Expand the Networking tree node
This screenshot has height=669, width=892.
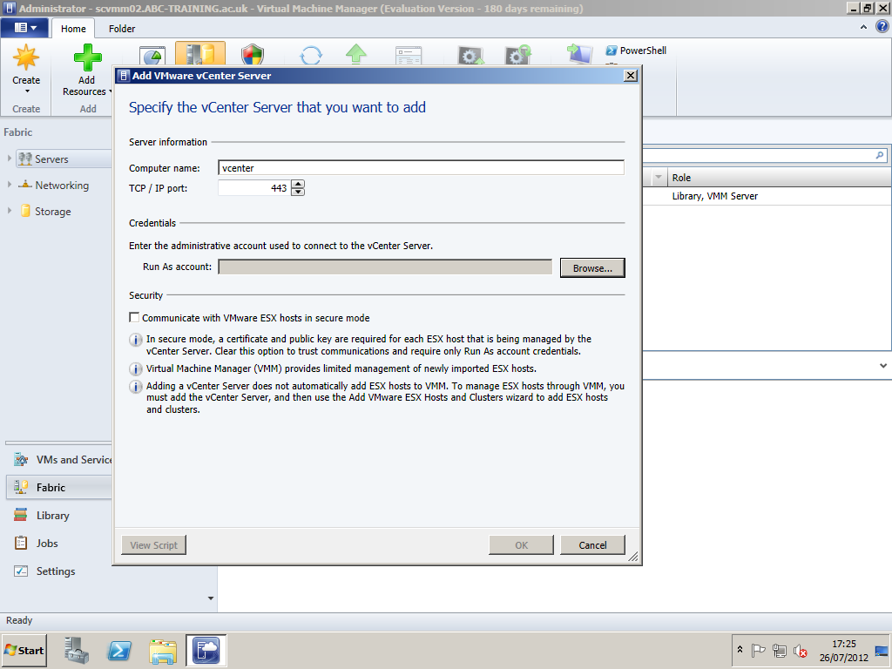(x=10, y=185)
